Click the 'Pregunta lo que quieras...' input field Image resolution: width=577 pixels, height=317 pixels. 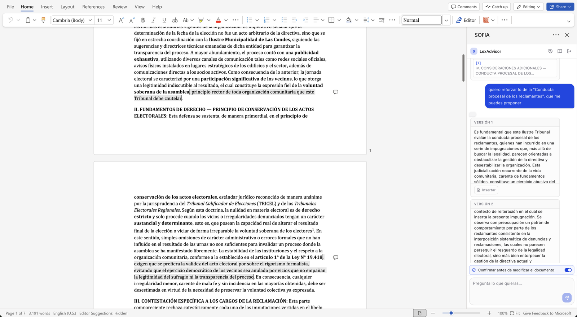point(521,291)
